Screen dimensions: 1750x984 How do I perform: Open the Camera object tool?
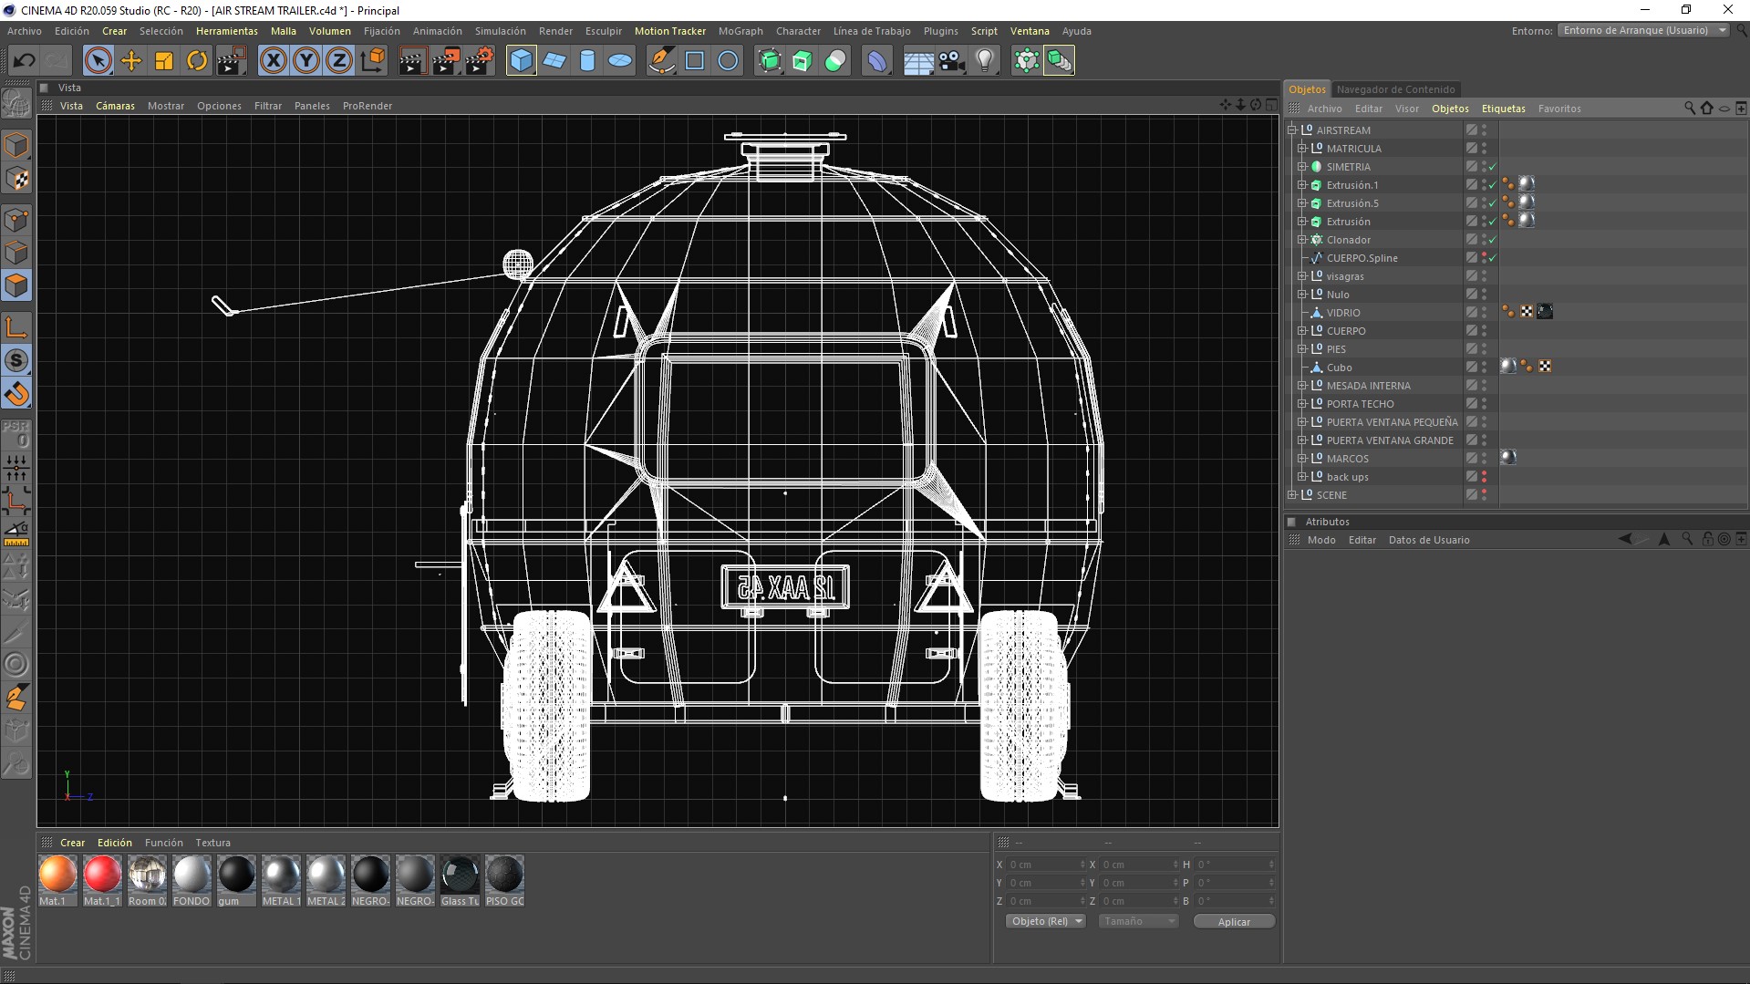click(951, 61)
